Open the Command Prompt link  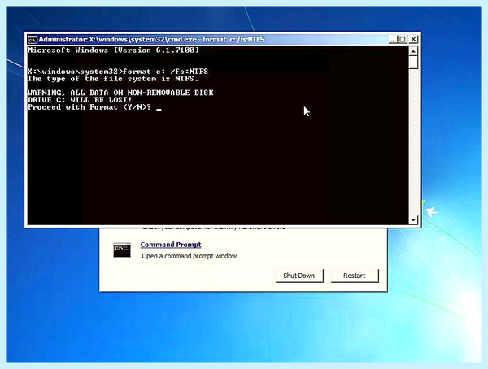tap(171, 245)
